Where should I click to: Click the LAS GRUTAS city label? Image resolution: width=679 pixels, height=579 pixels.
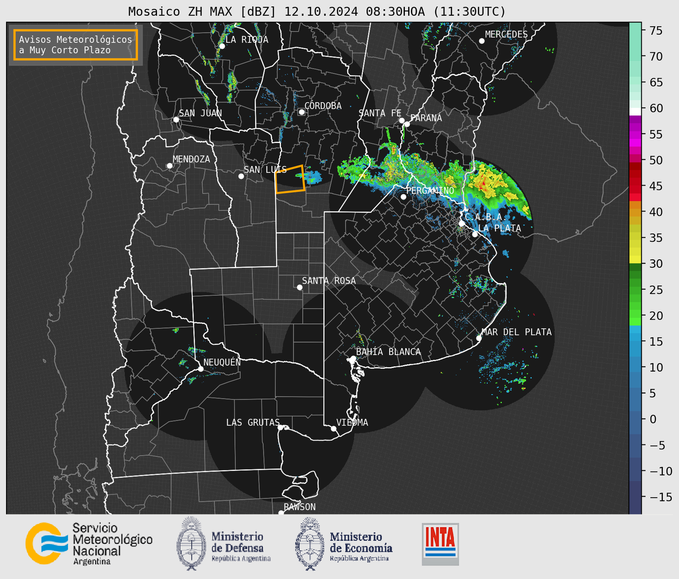pyautogui.click(x=253, y=422)
